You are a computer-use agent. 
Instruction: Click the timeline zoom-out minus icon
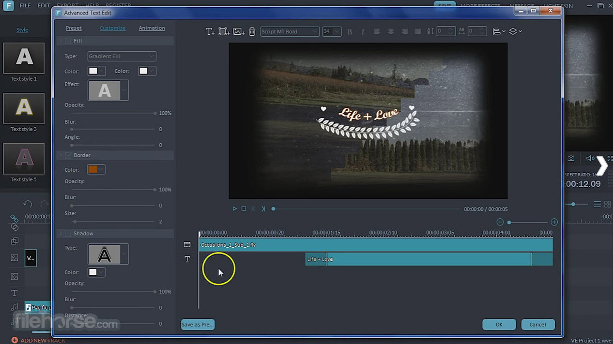click(500, 222)
